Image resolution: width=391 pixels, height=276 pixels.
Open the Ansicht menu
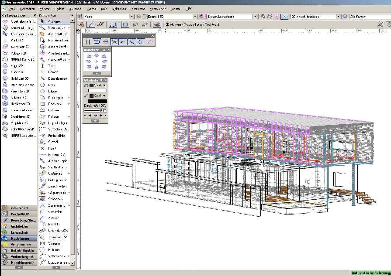[x=45, y=9]
